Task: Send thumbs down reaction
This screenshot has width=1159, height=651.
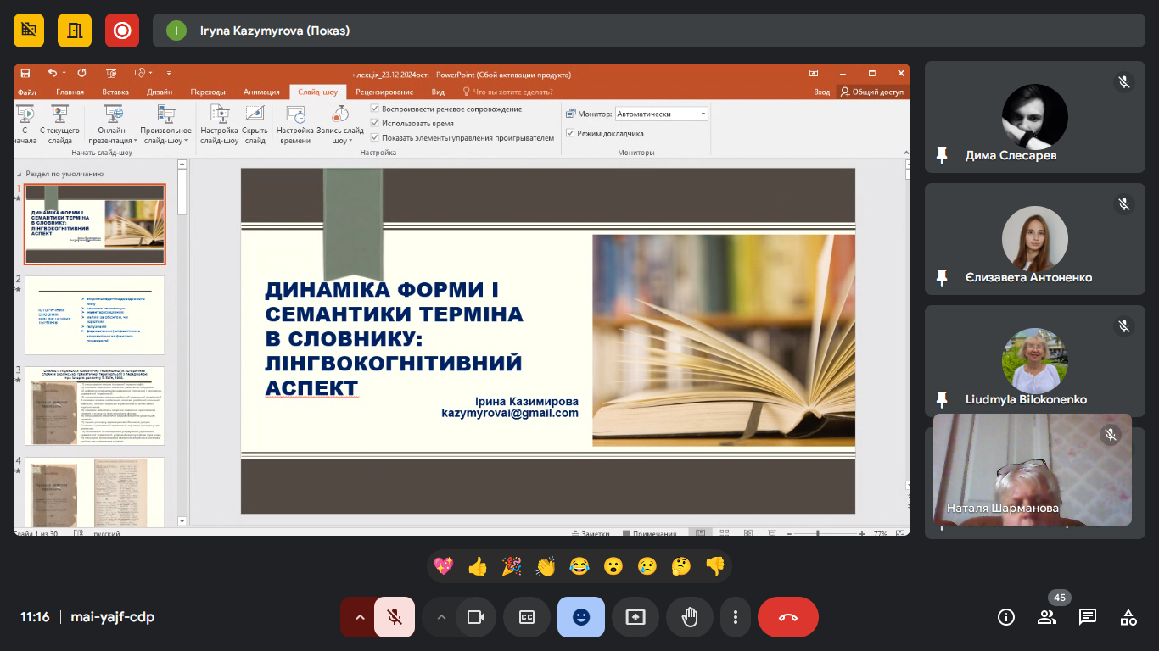Action: point(715,566)
